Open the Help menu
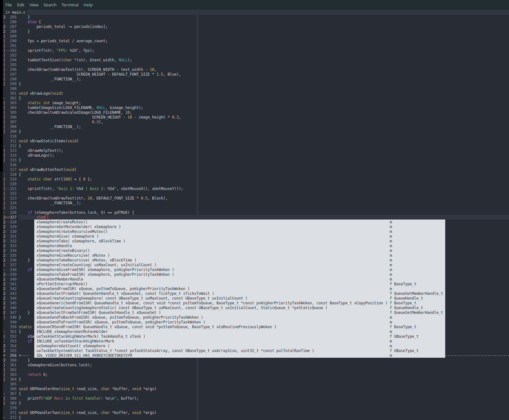Viewport: 509px width, 420px height. (88, 5)
